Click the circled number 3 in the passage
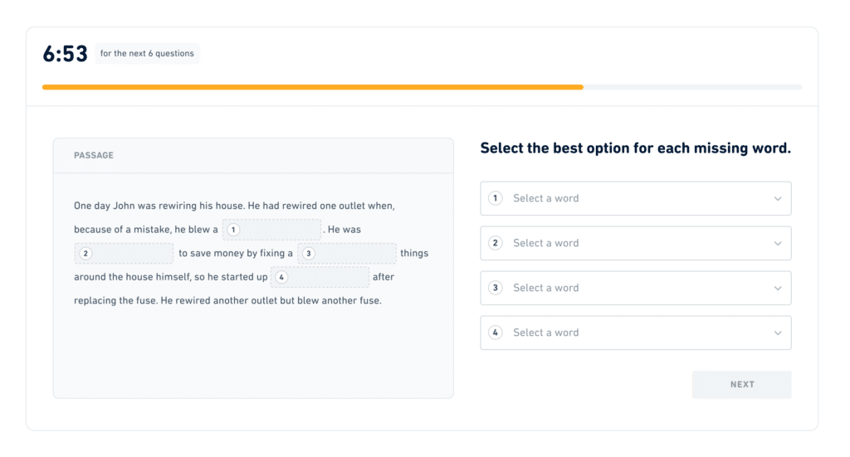The height and width of the screenshot is (457, 850). point(308,254)
